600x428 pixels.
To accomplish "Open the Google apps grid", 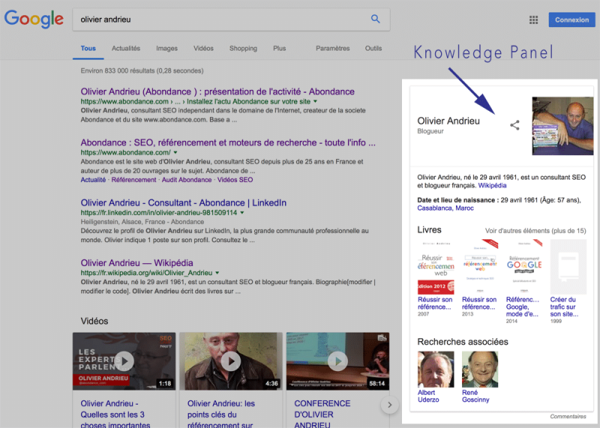I will click(533, 20).
